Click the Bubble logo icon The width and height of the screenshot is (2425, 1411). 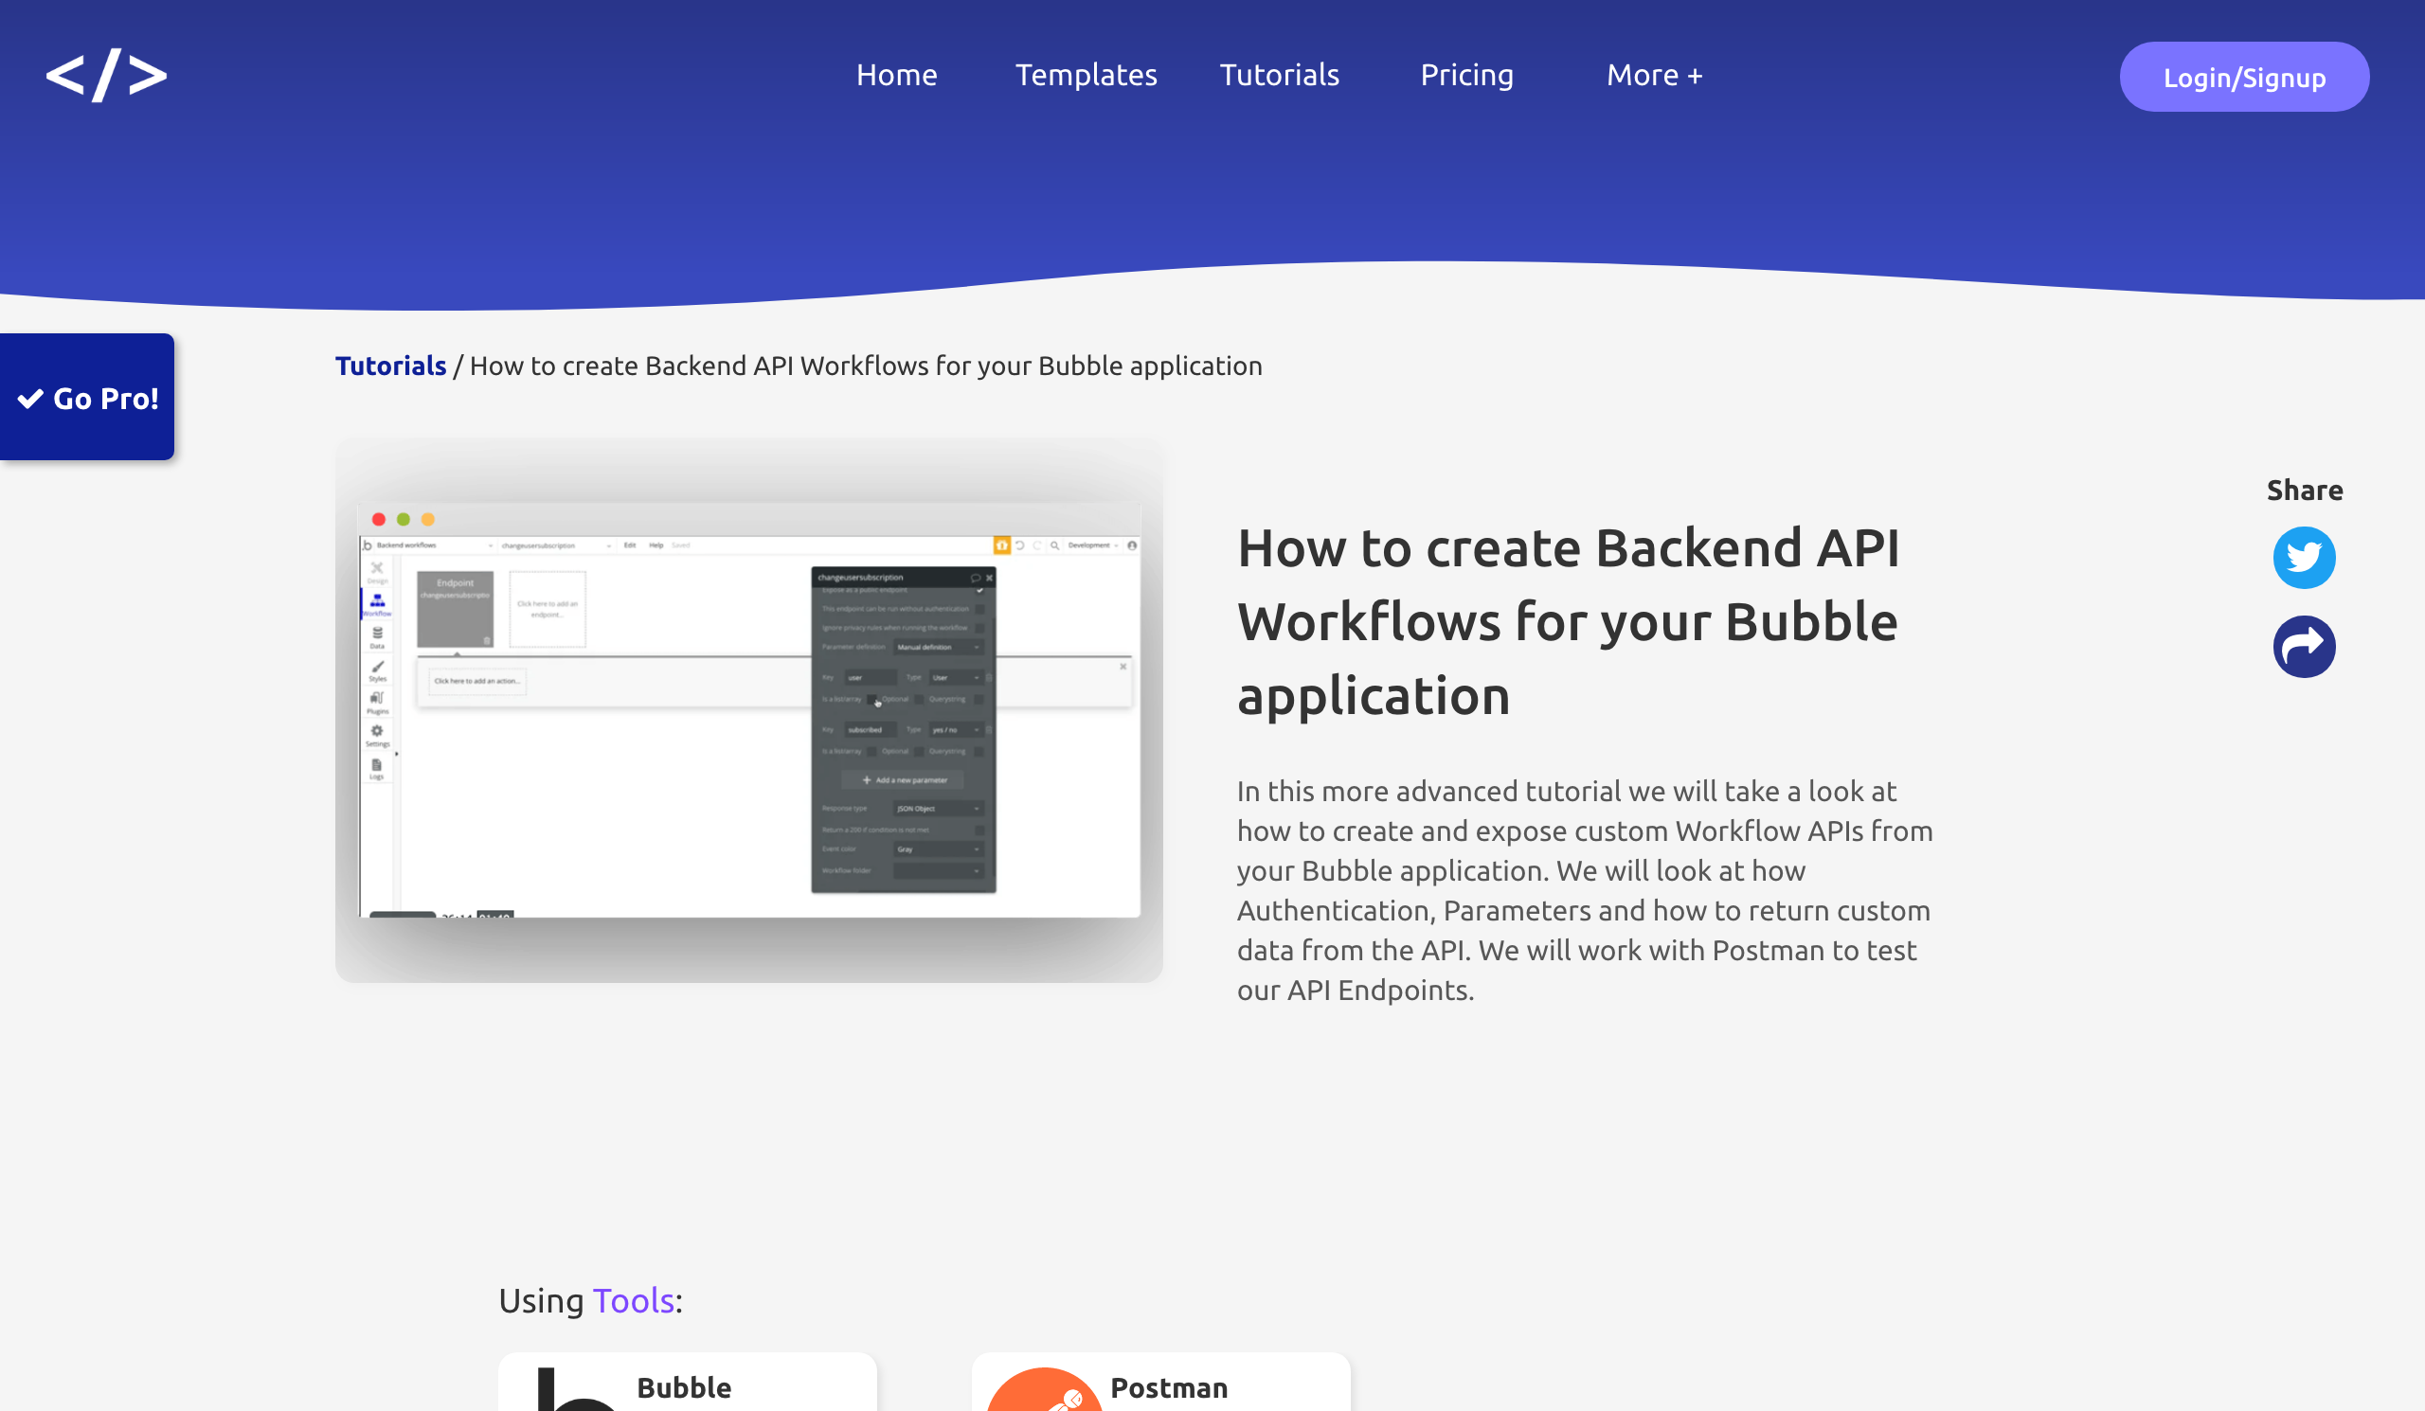(575, 1391)
